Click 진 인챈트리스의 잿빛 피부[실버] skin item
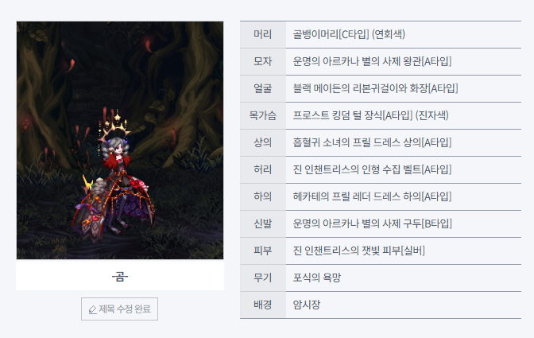Screen dimensions: 534x338 (x=359, y=251)
